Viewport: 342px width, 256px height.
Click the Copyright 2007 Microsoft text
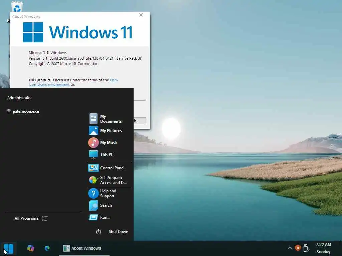[63, 64]
